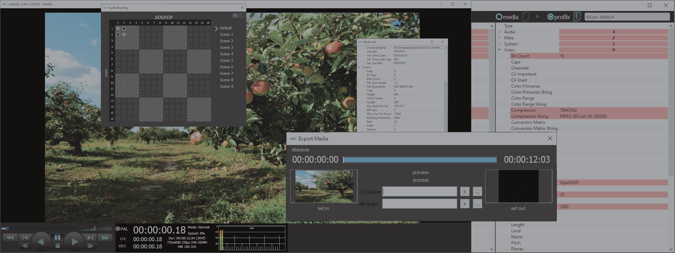Click the profile checklist icon

click(x=577, y=17)
